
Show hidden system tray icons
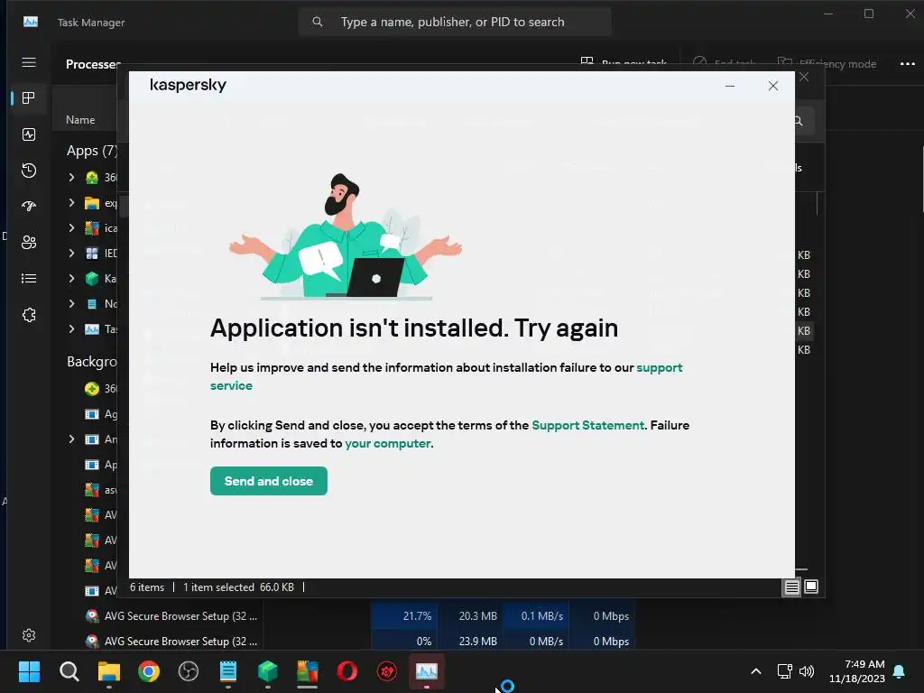pos(756,671)
